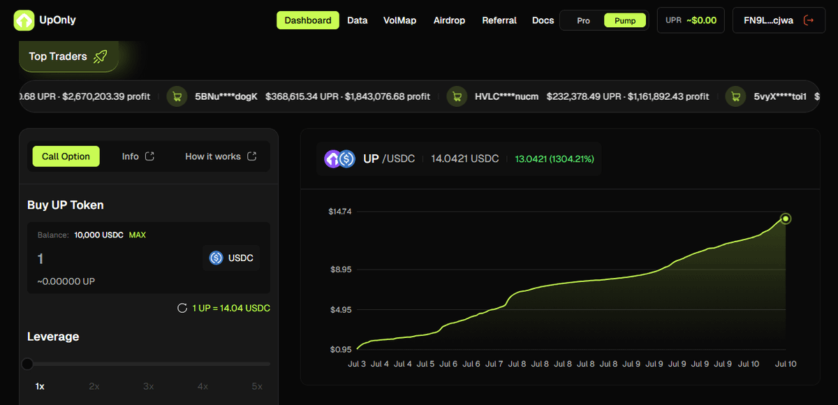Click the Top Traders button
The height and width of the screenshot is (405, 838).
point(68,57)
